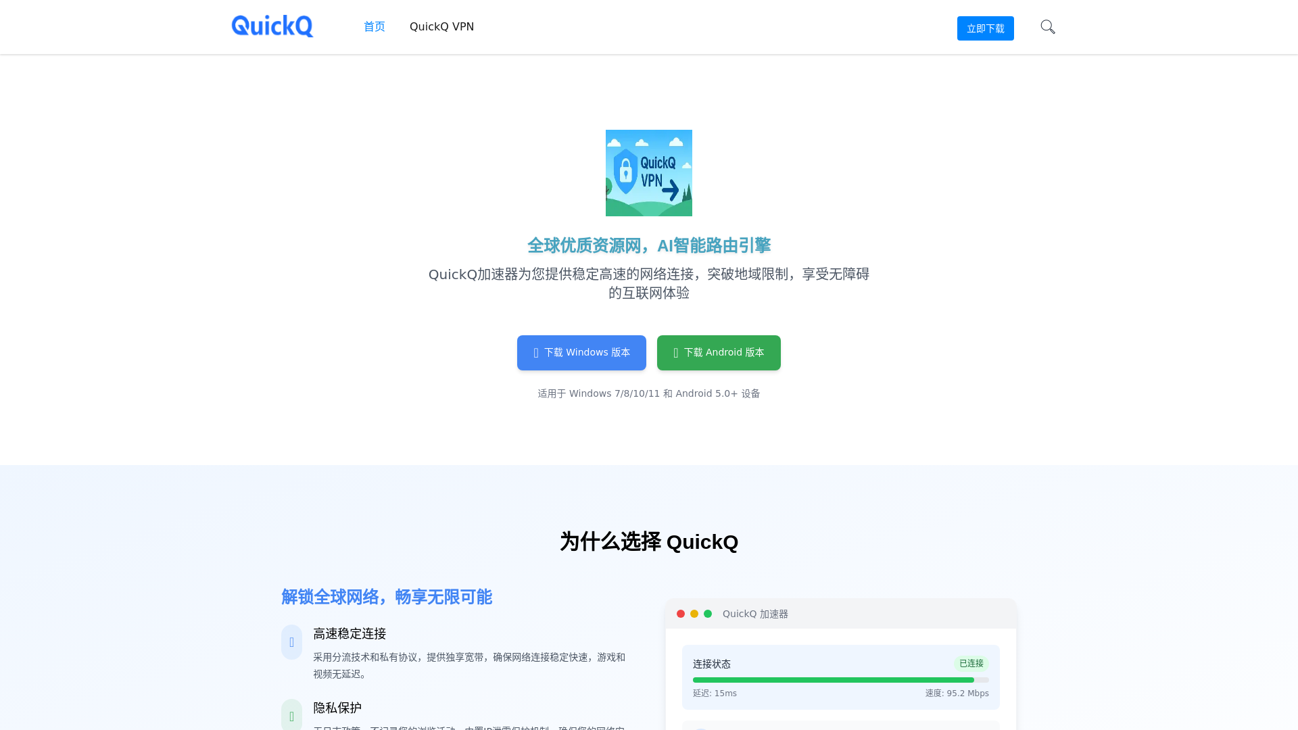This screenshot has width=1298, height=730.
Task: Click the 延迟: 15ms text
Action: tap(715, 693)
